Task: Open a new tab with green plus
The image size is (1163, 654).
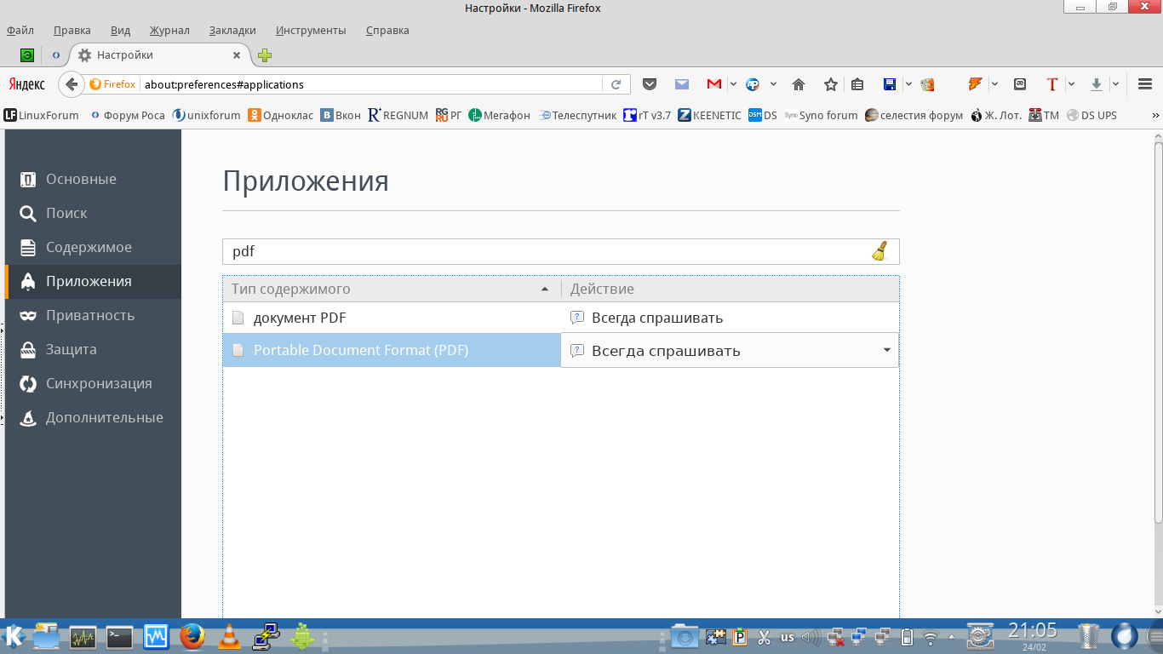Action: [265, 55]
